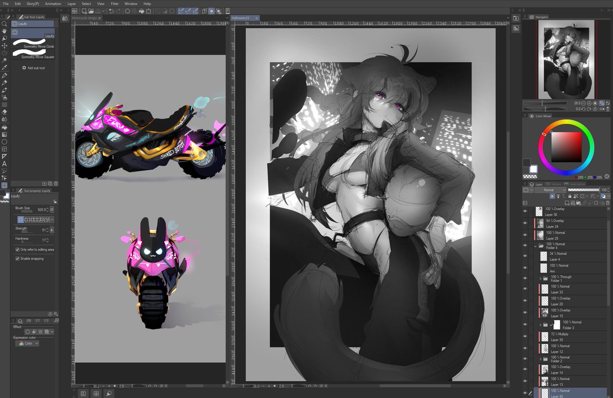The image size is (613, 398).
Task: Open the Animation menu
Action: pyautogui.click(x=53, y=4)
